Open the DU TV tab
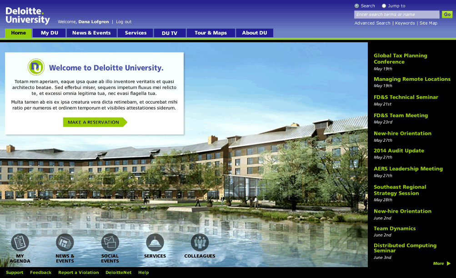Image resolution: width=456 pixels, height=278 pixels. click(170, 33)
